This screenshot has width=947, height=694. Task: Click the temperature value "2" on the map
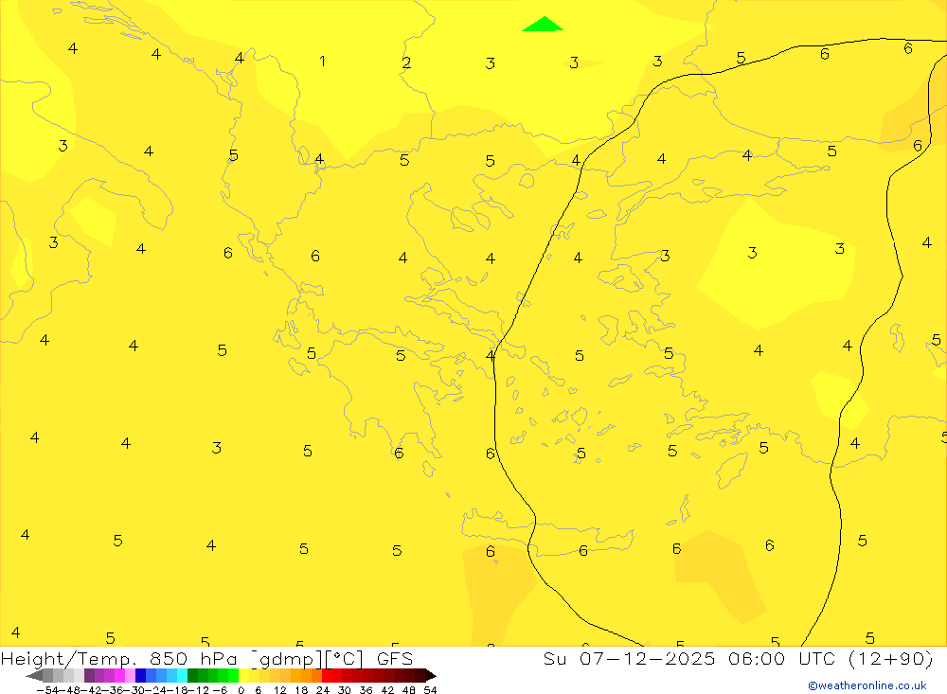[406, 62]
